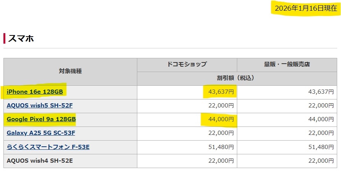Click the らくらくスマートフォン F-53E link
The width and height of the screenshot is (341, 173).
click(48, 147)
